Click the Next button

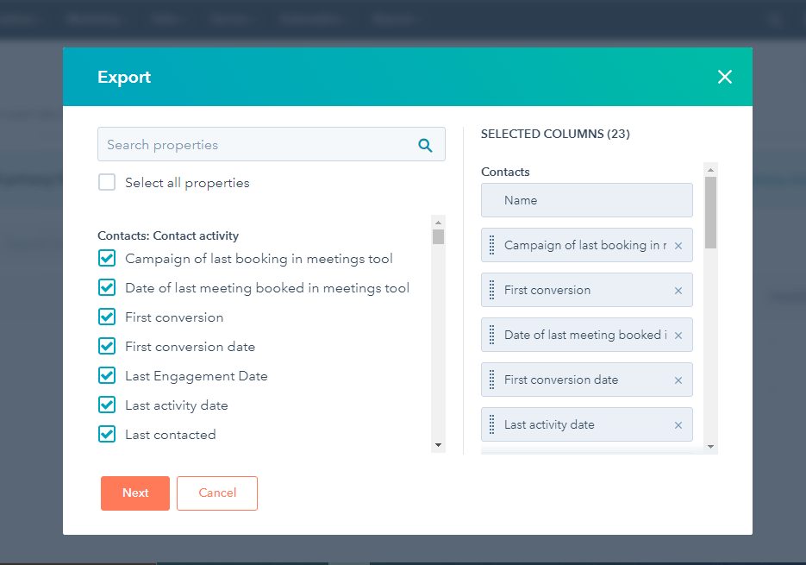click(134, 493)
